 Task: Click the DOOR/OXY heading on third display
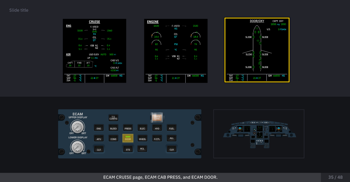[257, 21]
